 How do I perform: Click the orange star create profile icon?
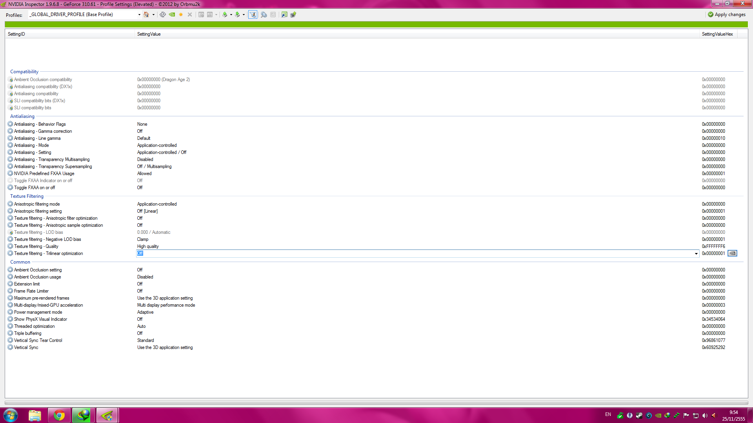pyautogui.click(x=181, y=15)
